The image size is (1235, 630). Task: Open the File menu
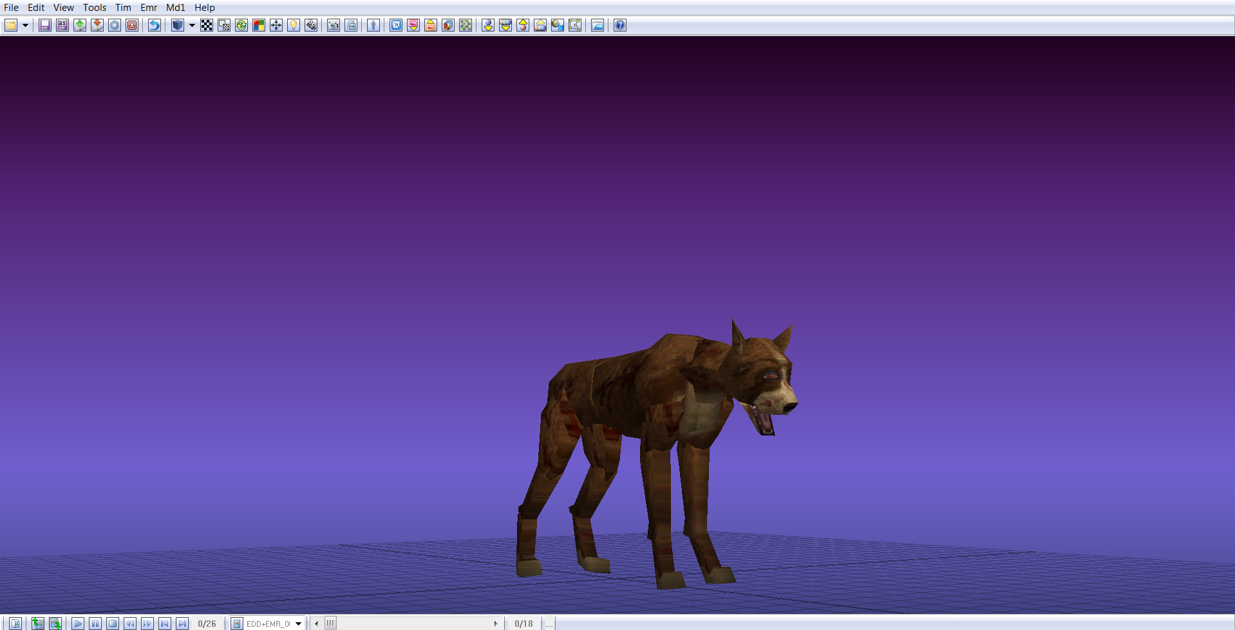click(12, 8)
